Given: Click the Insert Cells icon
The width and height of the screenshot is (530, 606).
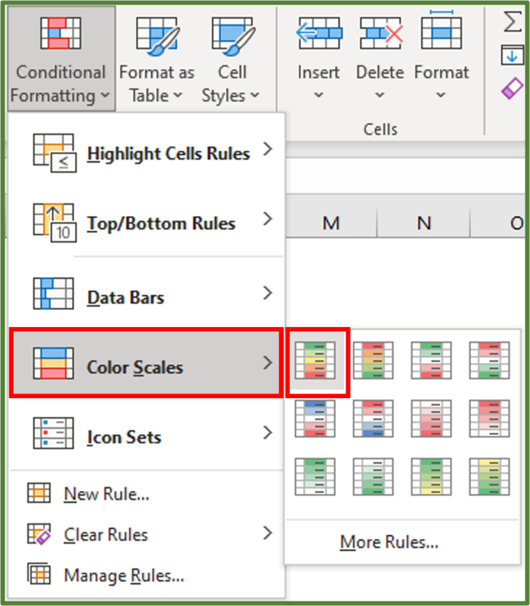Looking at the screenshot, I should click(318, 32).
